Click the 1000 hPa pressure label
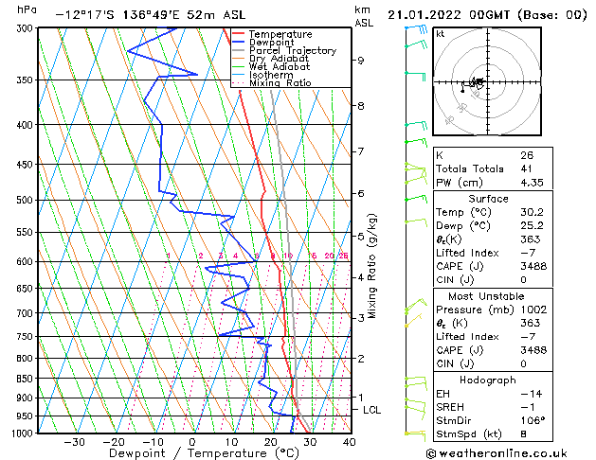Screen dimensions: 596x460 [25, 433]
